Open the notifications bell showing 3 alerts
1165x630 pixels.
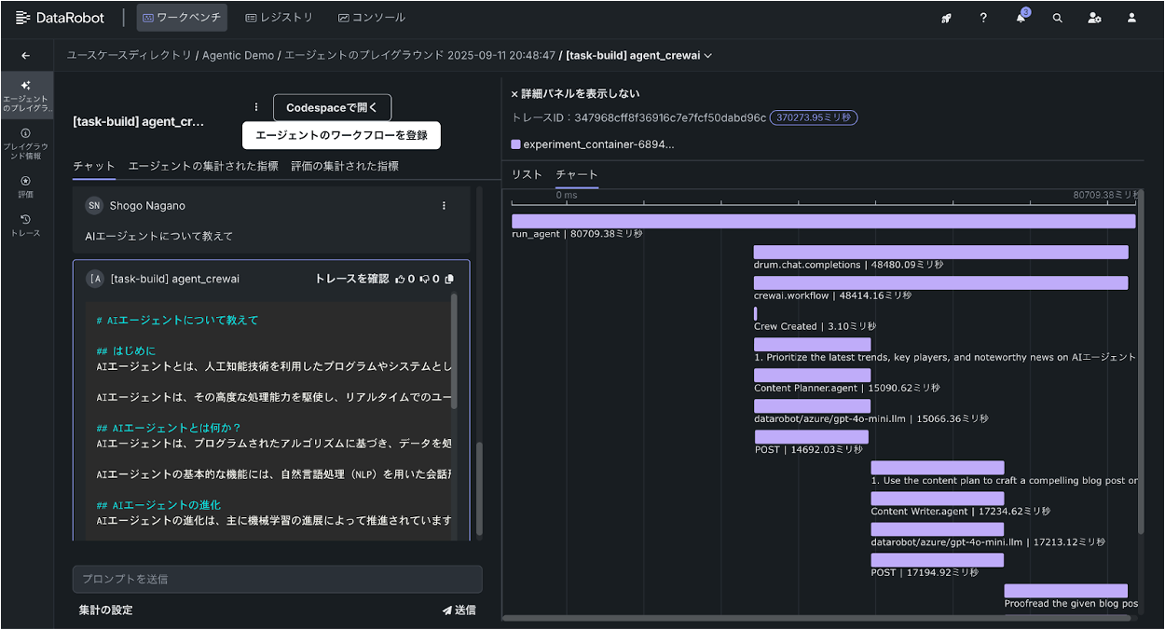click(1020, 18)
